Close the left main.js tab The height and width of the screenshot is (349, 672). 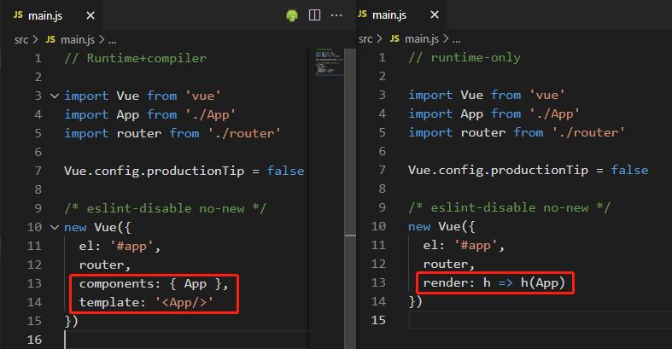coord(91,16)
